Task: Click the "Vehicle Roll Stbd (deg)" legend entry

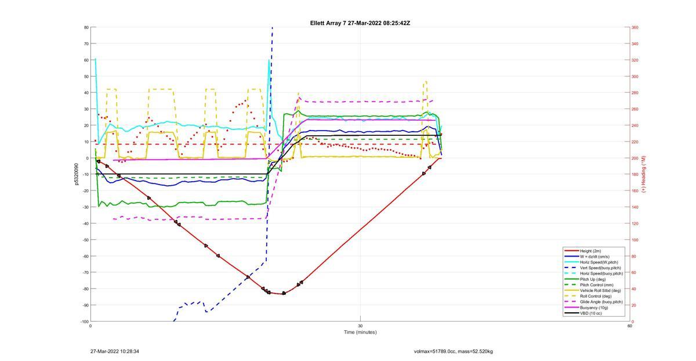Action: click(x=593, y=290)
